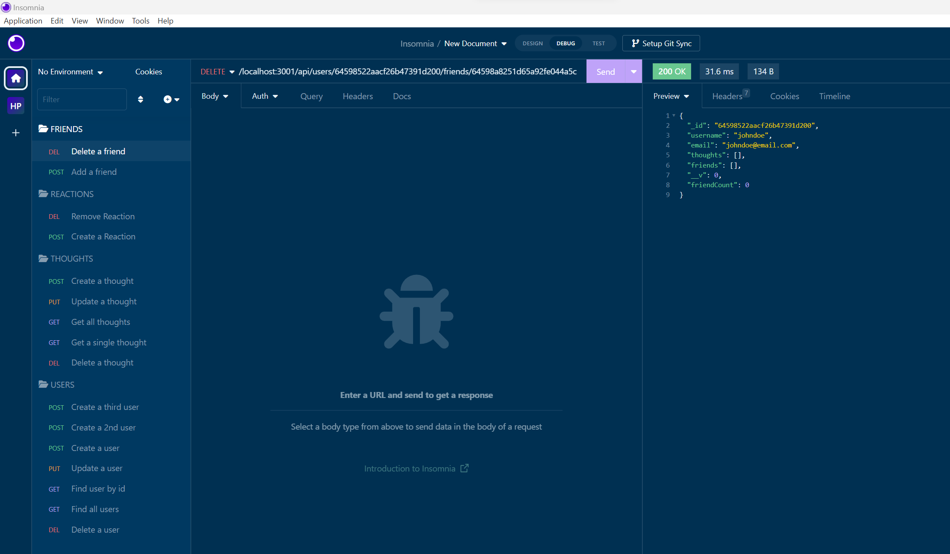
Task: Click the purple Insomnia logo in top corner
Action: pyautogui.click(x=16, y=43)
